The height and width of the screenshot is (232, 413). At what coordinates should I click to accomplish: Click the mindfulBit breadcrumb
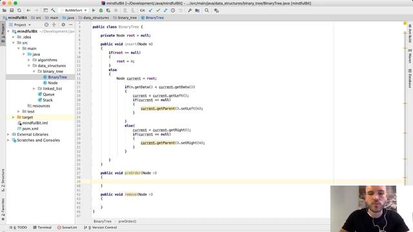15,17
